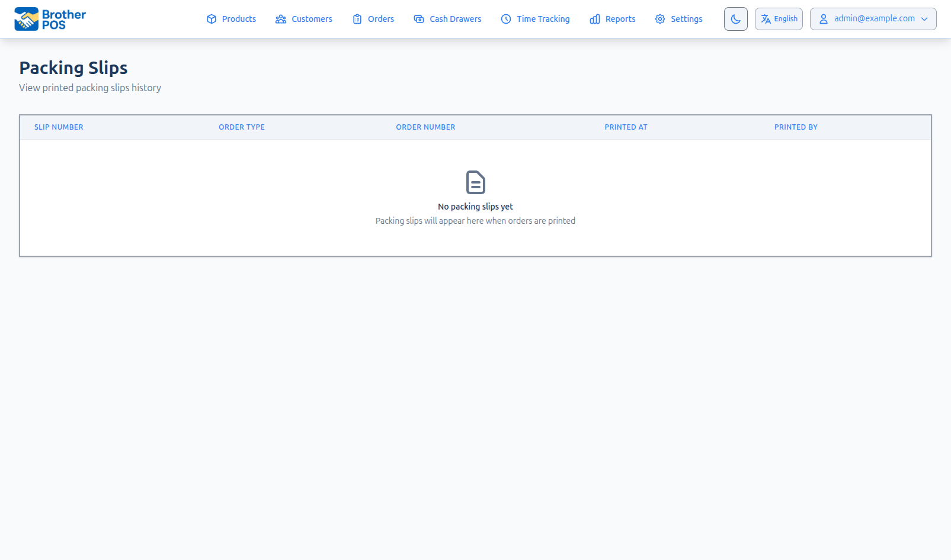Click the Products box icon

212,19
